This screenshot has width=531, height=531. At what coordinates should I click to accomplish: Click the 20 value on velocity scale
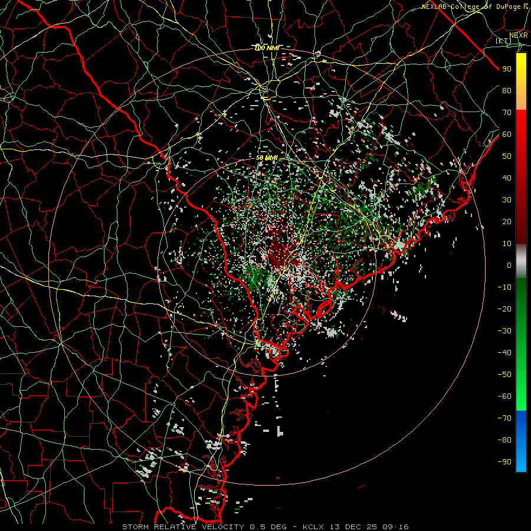point(507,222)
